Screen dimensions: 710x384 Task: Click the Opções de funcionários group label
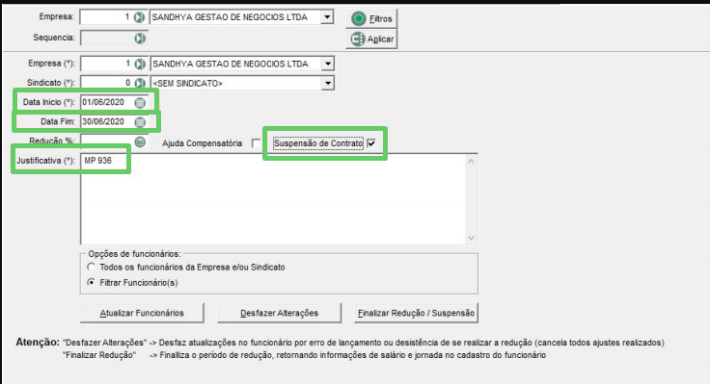(x=134, y=254)
